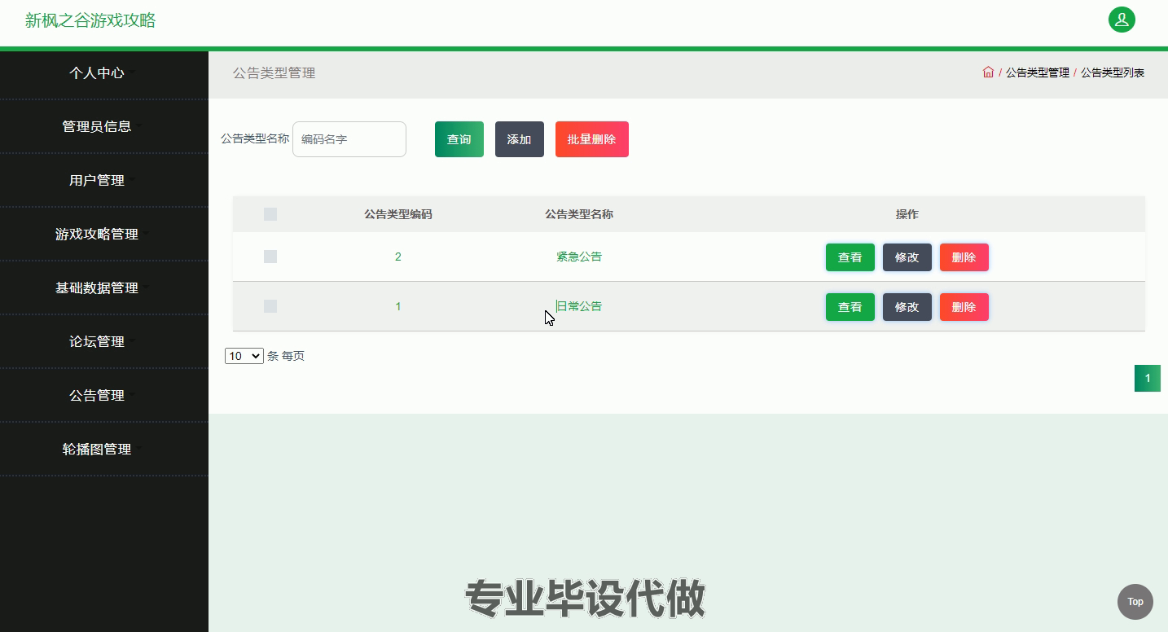1168x632 pixels.
Task: Click the 日常公告 name cell
Action: [x=579, y=306]
